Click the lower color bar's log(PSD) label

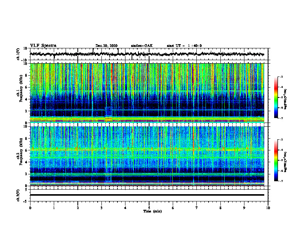tap(286, 162)
